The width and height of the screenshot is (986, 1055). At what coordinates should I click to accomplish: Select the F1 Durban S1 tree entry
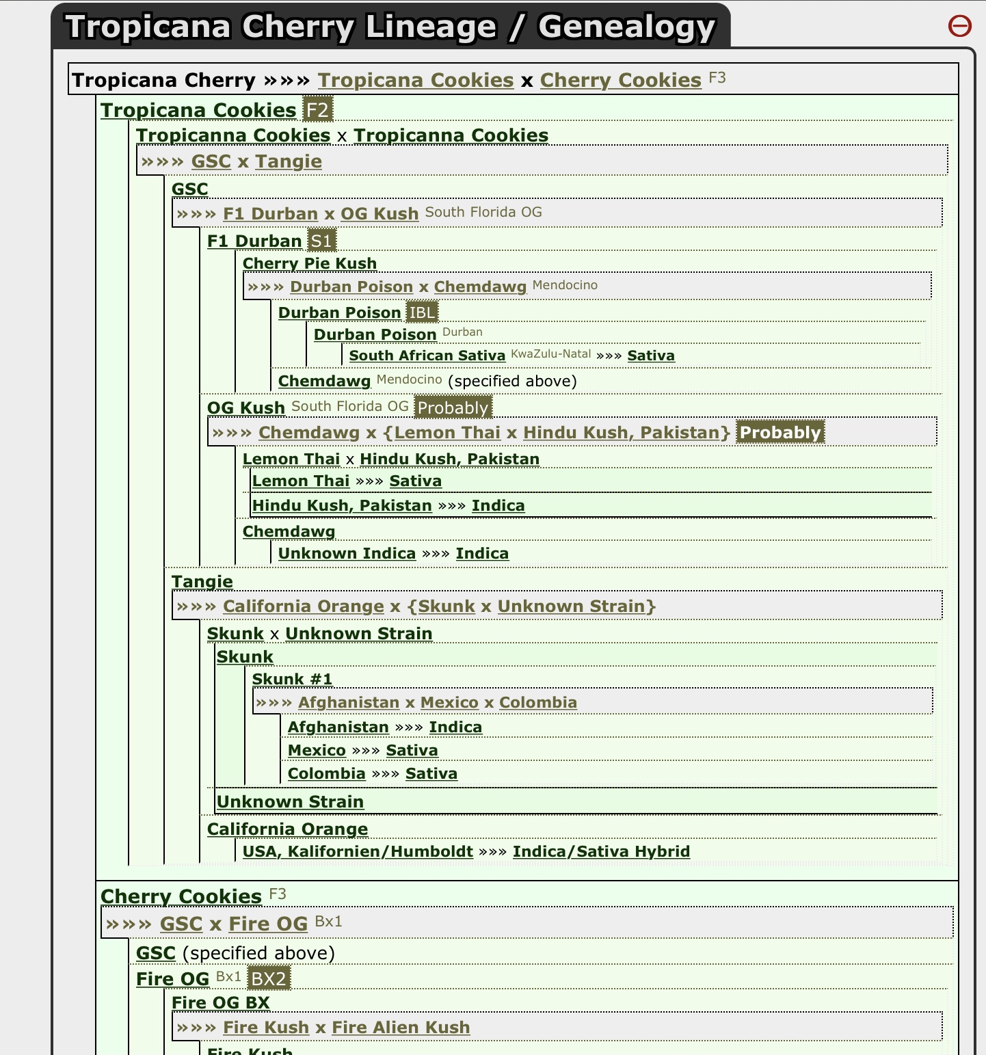[254, 241]
